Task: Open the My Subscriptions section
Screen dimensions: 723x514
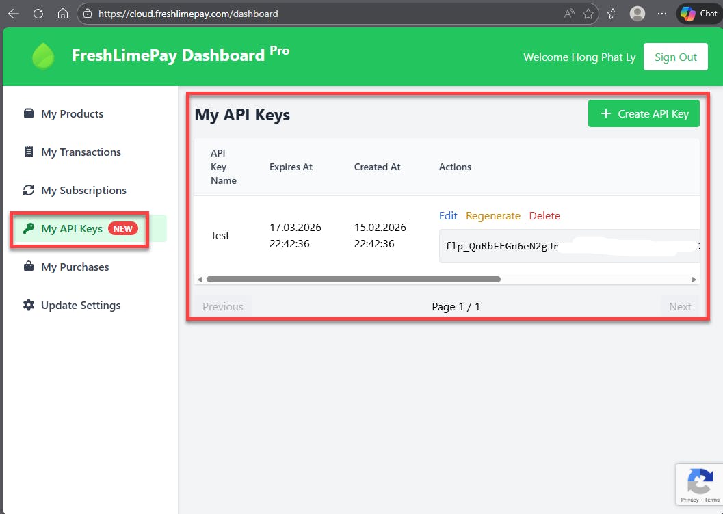Action: pos(83,190)
